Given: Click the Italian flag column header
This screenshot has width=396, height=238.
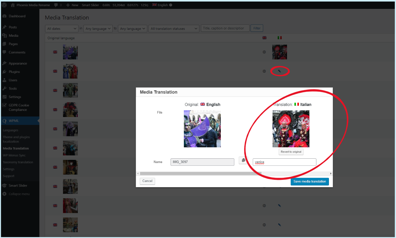Looking at the screenshot, I should 280,38.
